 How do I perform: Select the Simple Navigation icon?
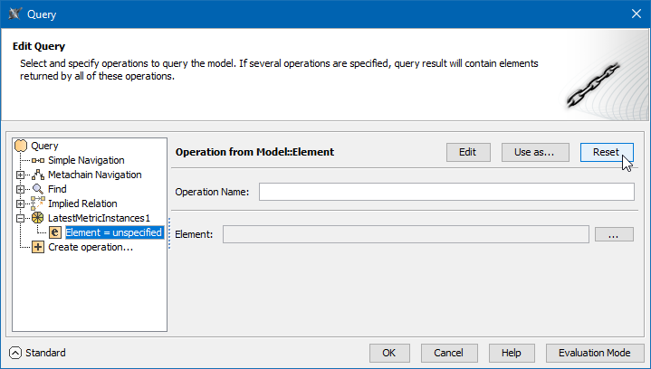[38, 160]
